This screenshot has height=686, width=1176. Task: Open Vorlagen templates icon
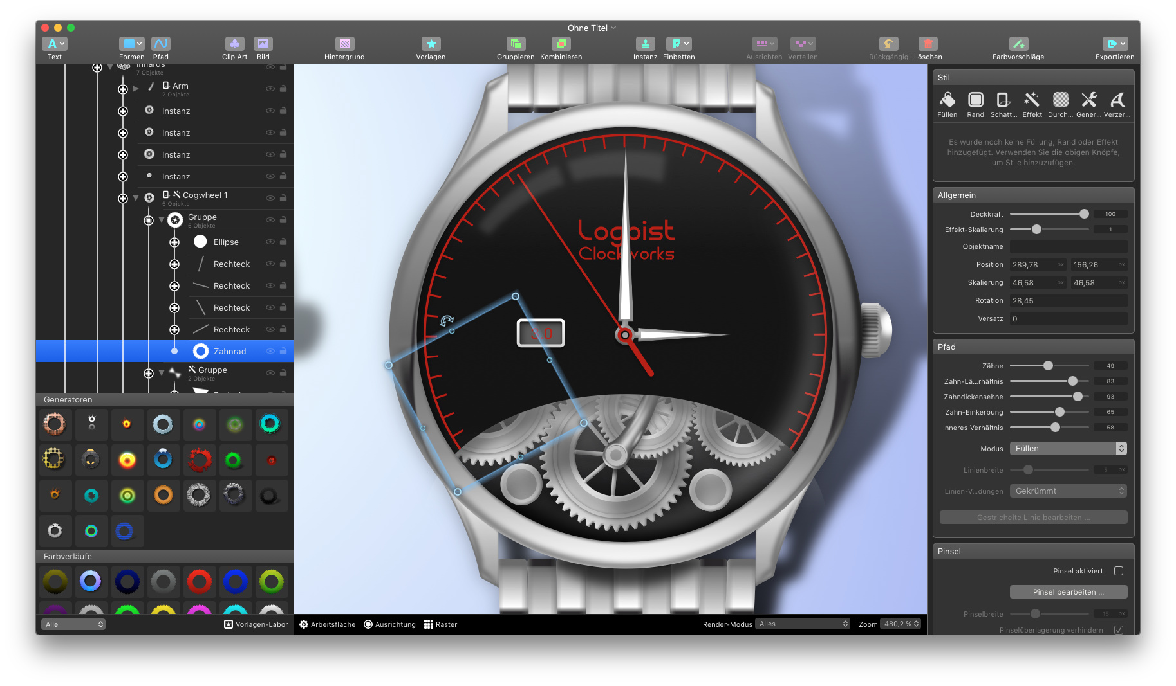click(431, 44)
